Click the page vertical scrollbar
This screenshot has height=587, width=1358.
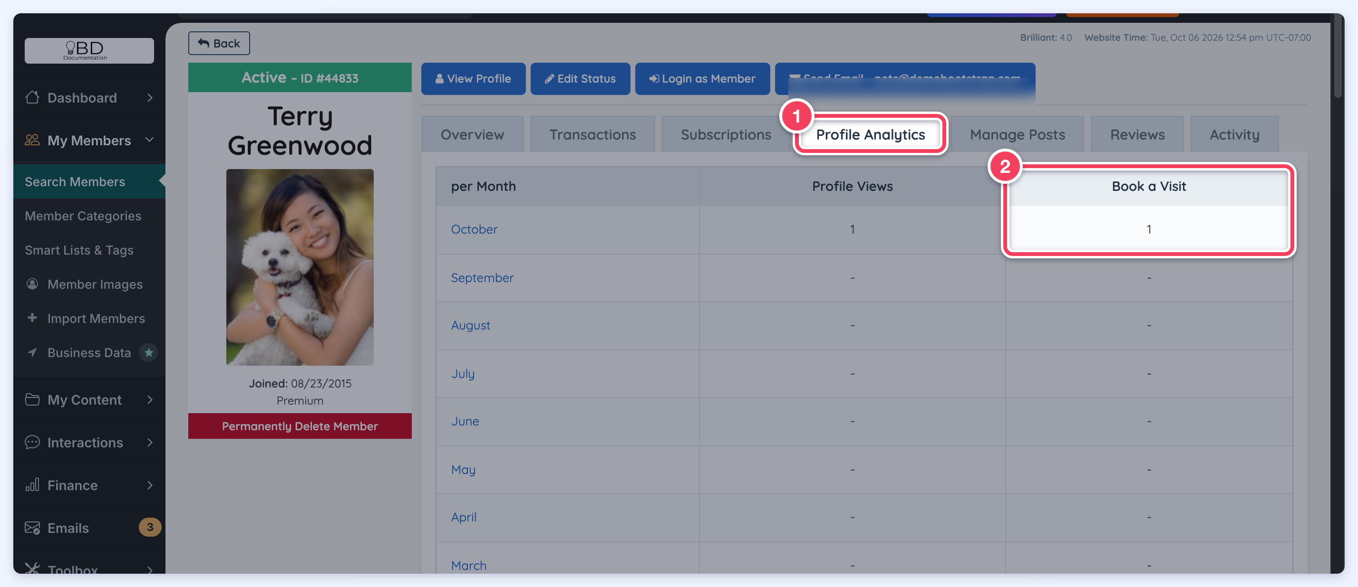click(1338, 56)
